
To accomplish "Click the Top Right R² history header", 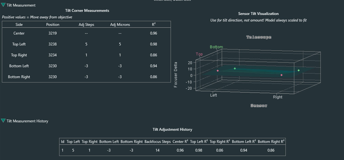I will 220,142.
